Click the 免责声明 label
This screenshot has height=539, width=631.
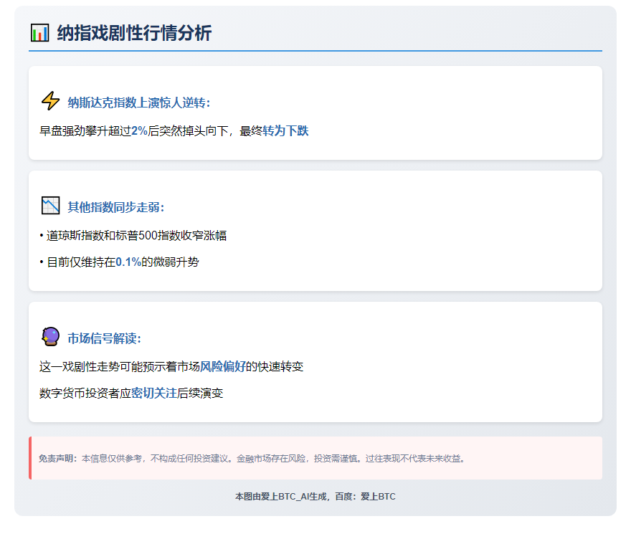tap(57, 459)
